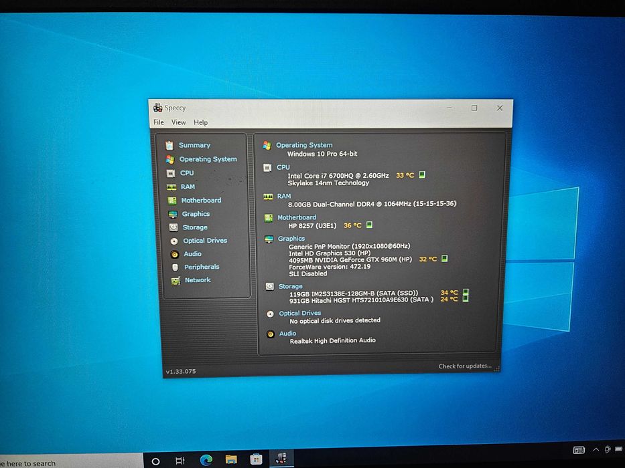Viewport: 625px width, 468px height.
Task: Open Summary section in sidebar
Action: pyautogui.click(x=194, y=145)
